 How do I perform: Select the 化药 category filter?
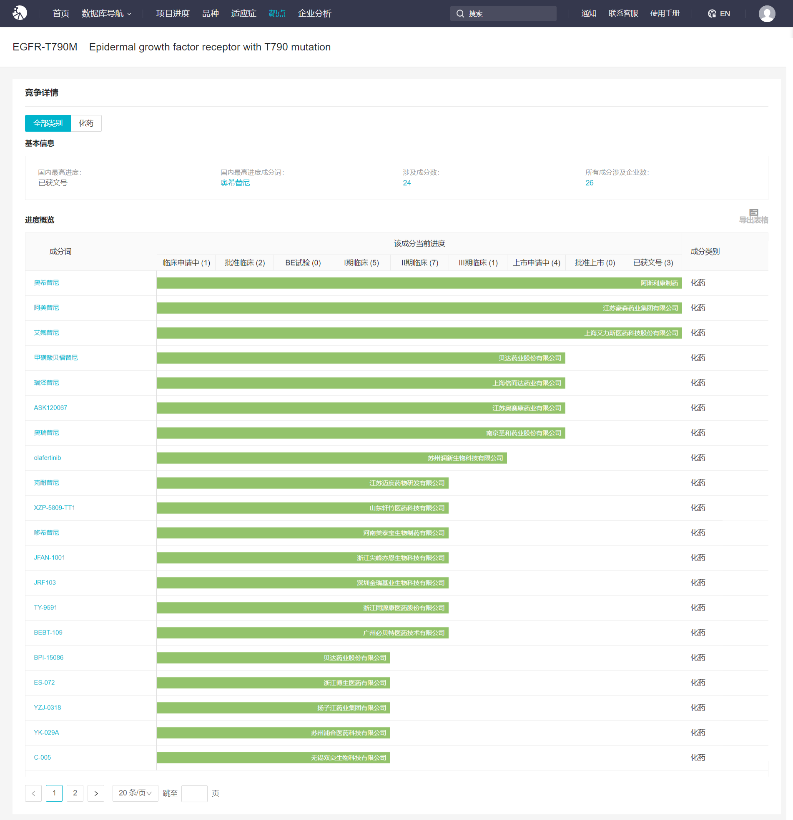(86, 123)
